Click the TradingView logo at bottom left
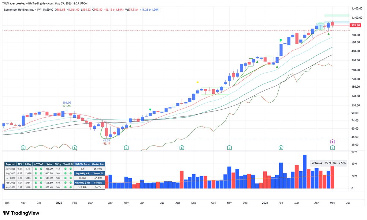 point(21,213)
